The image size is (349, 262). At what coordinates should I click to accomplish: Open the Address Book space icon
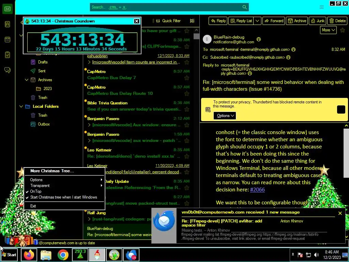click(7, 24)
